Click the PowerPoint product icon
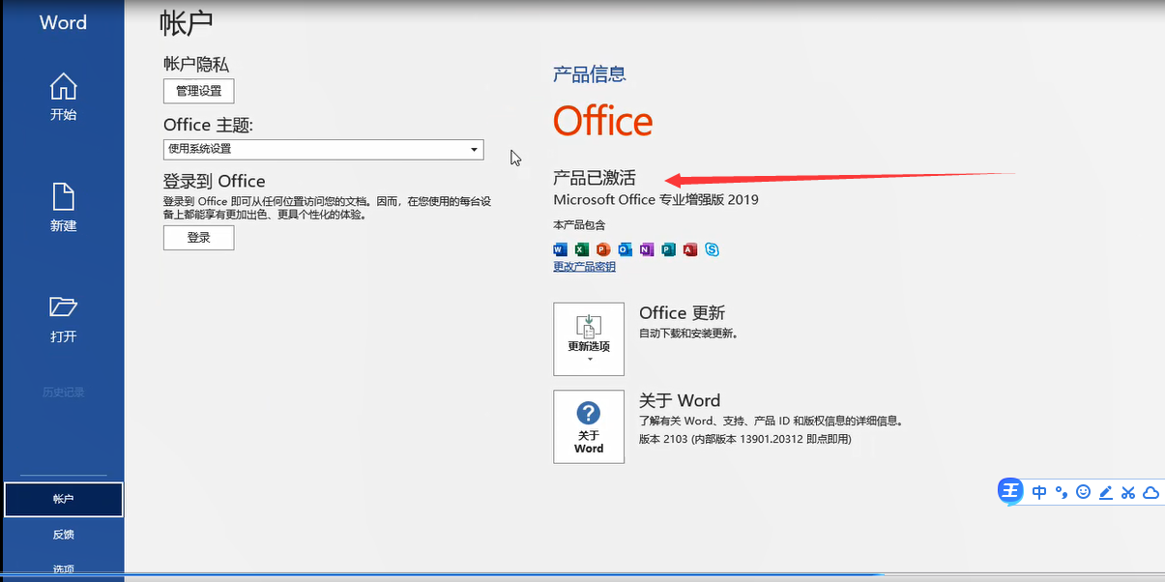 (603, 249)
